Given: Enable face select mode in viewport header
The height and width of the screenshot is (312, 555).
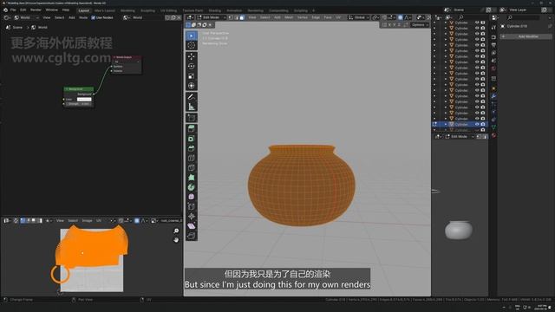Looking at the screenshot, I should [242, 17].
